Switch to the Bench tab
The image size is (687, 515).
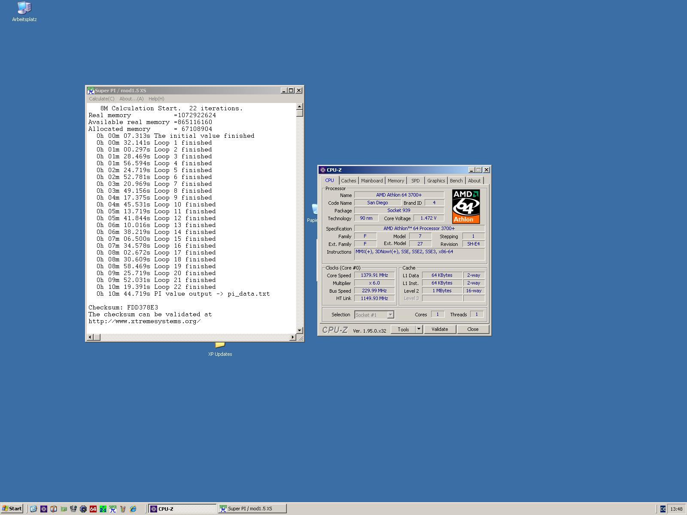pyautogui.click(x=456, y=181)
